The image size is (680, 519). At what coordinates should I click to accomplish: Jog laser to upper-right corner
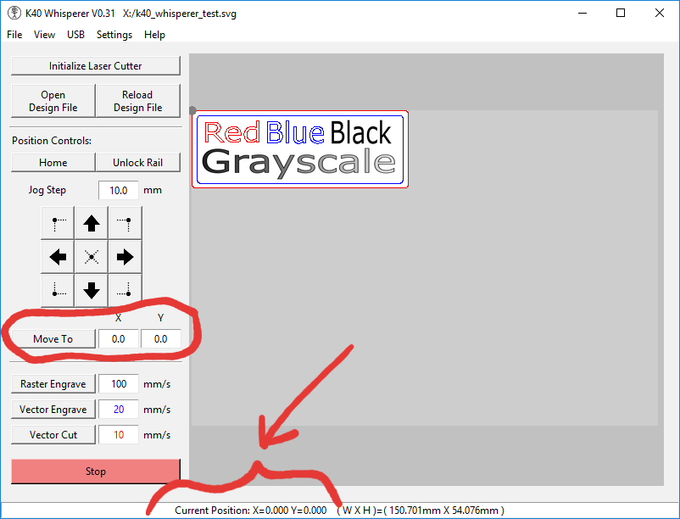click(125, 223)
